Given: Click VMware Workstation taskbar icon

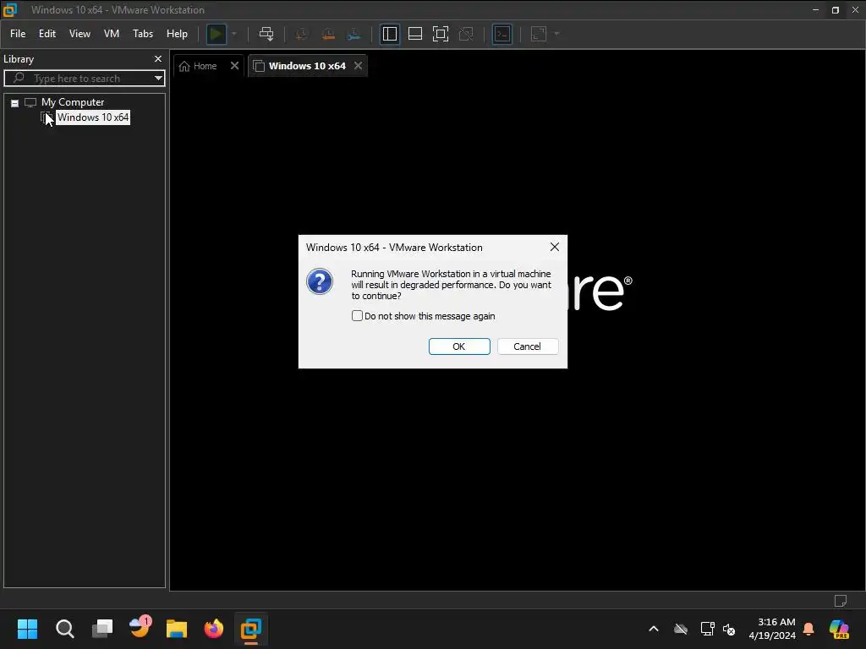Looking at the screenshot, I should coord(251,629).
